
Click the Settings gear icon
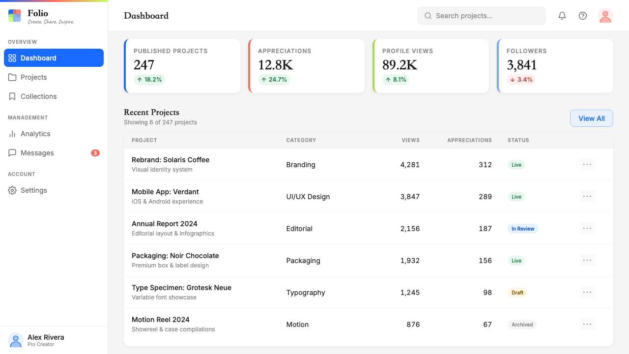[x=12, y=190]
